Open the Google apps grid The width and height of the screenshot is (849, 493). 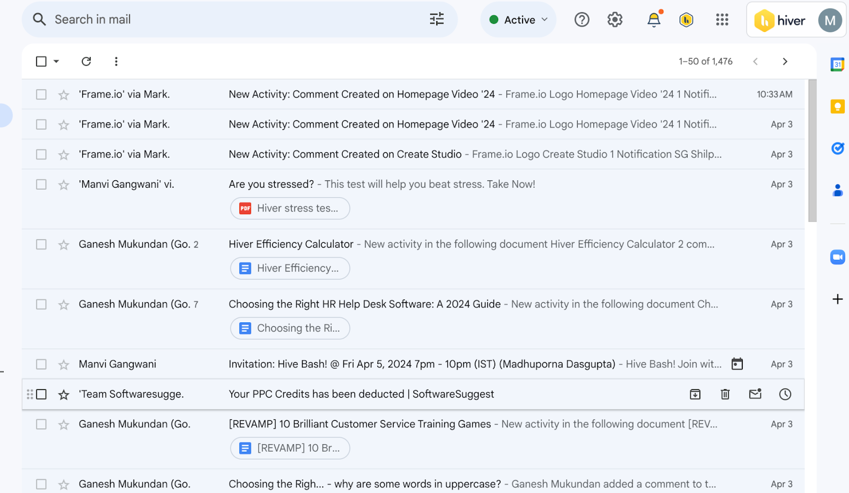click(722, 20)
